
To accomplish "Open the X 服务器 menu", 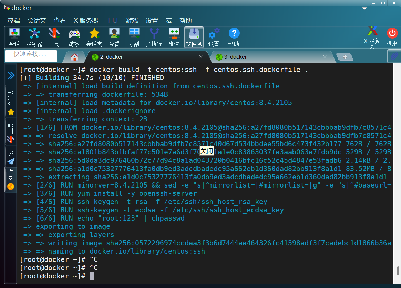I will 86,20.
